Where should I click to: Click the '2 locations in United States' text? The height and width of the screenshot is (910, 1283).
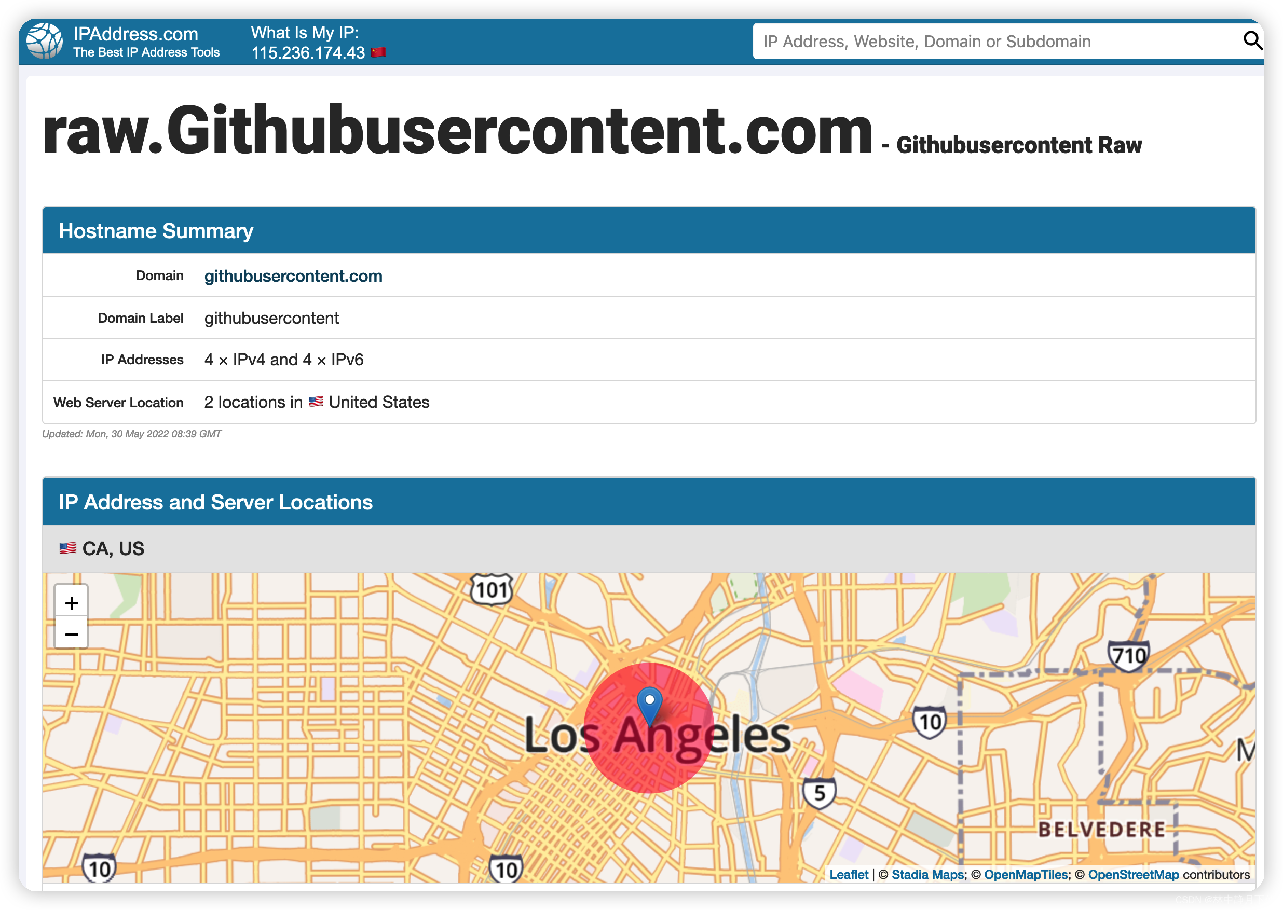[x=317, y=402]
